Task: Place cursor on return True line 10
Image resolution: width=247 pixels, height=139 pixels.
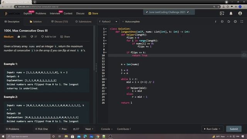Action: point(140,56)
